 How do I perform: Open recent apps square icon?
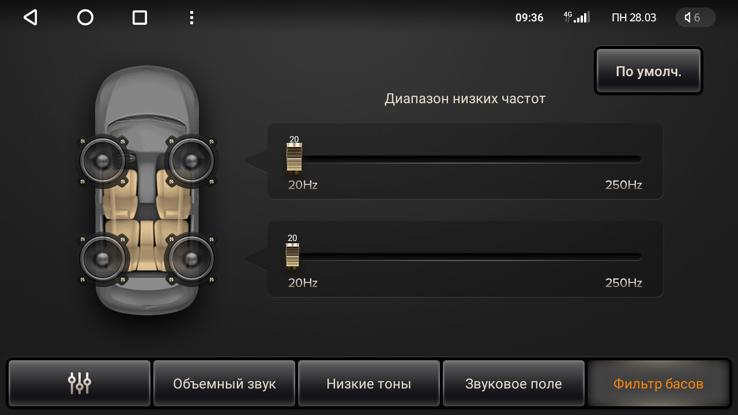(x=140, y=17)
